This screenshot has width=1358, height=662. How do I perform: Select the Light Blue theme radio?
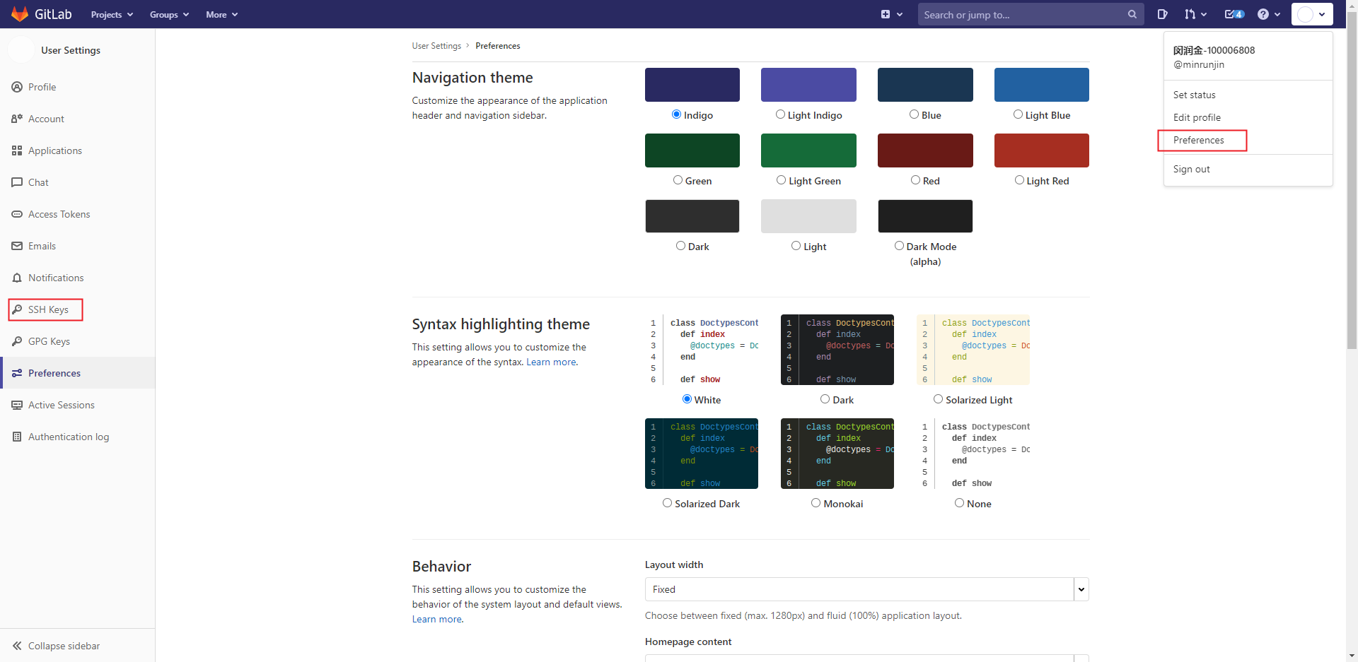pyautogui.click(x=1018, y=114)
